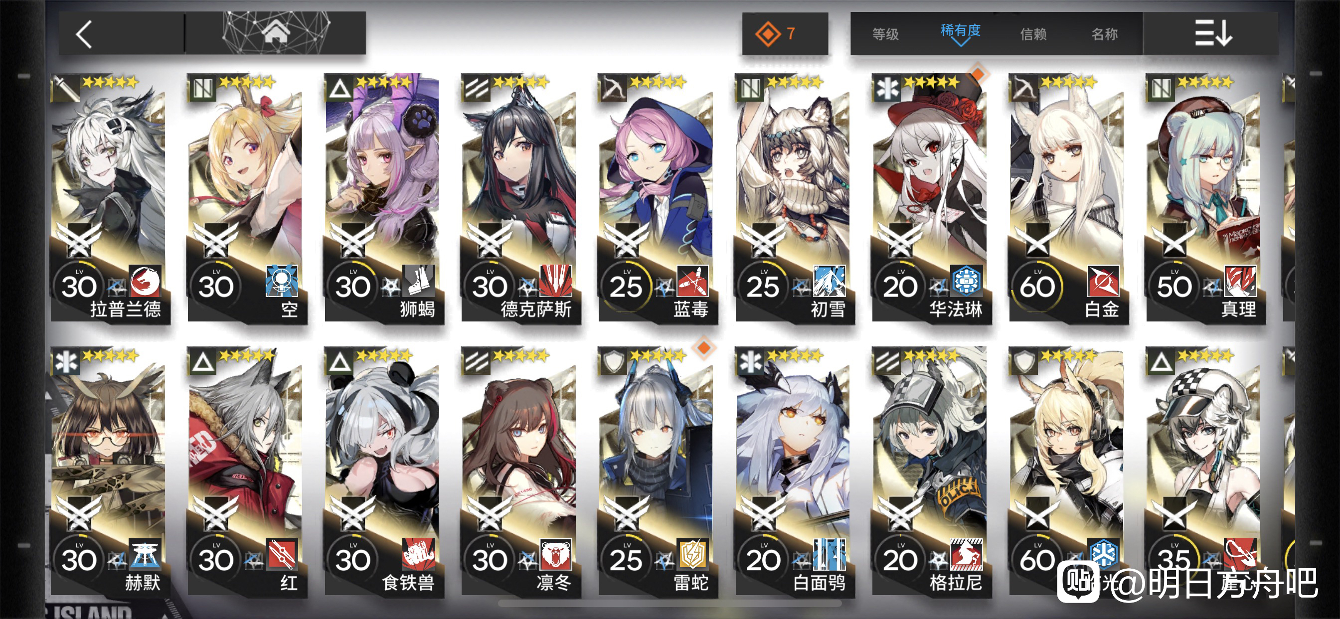The image size is (1340, 619).
Task: Sort operators by 名称
Action: (1104, 34)
